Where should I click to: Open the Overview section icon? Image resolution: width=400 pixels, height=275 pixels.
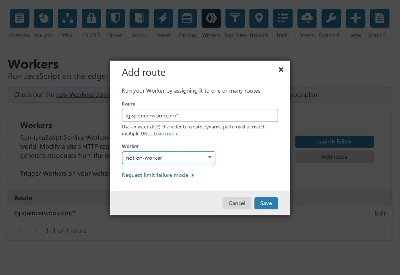tap(20, 18)
